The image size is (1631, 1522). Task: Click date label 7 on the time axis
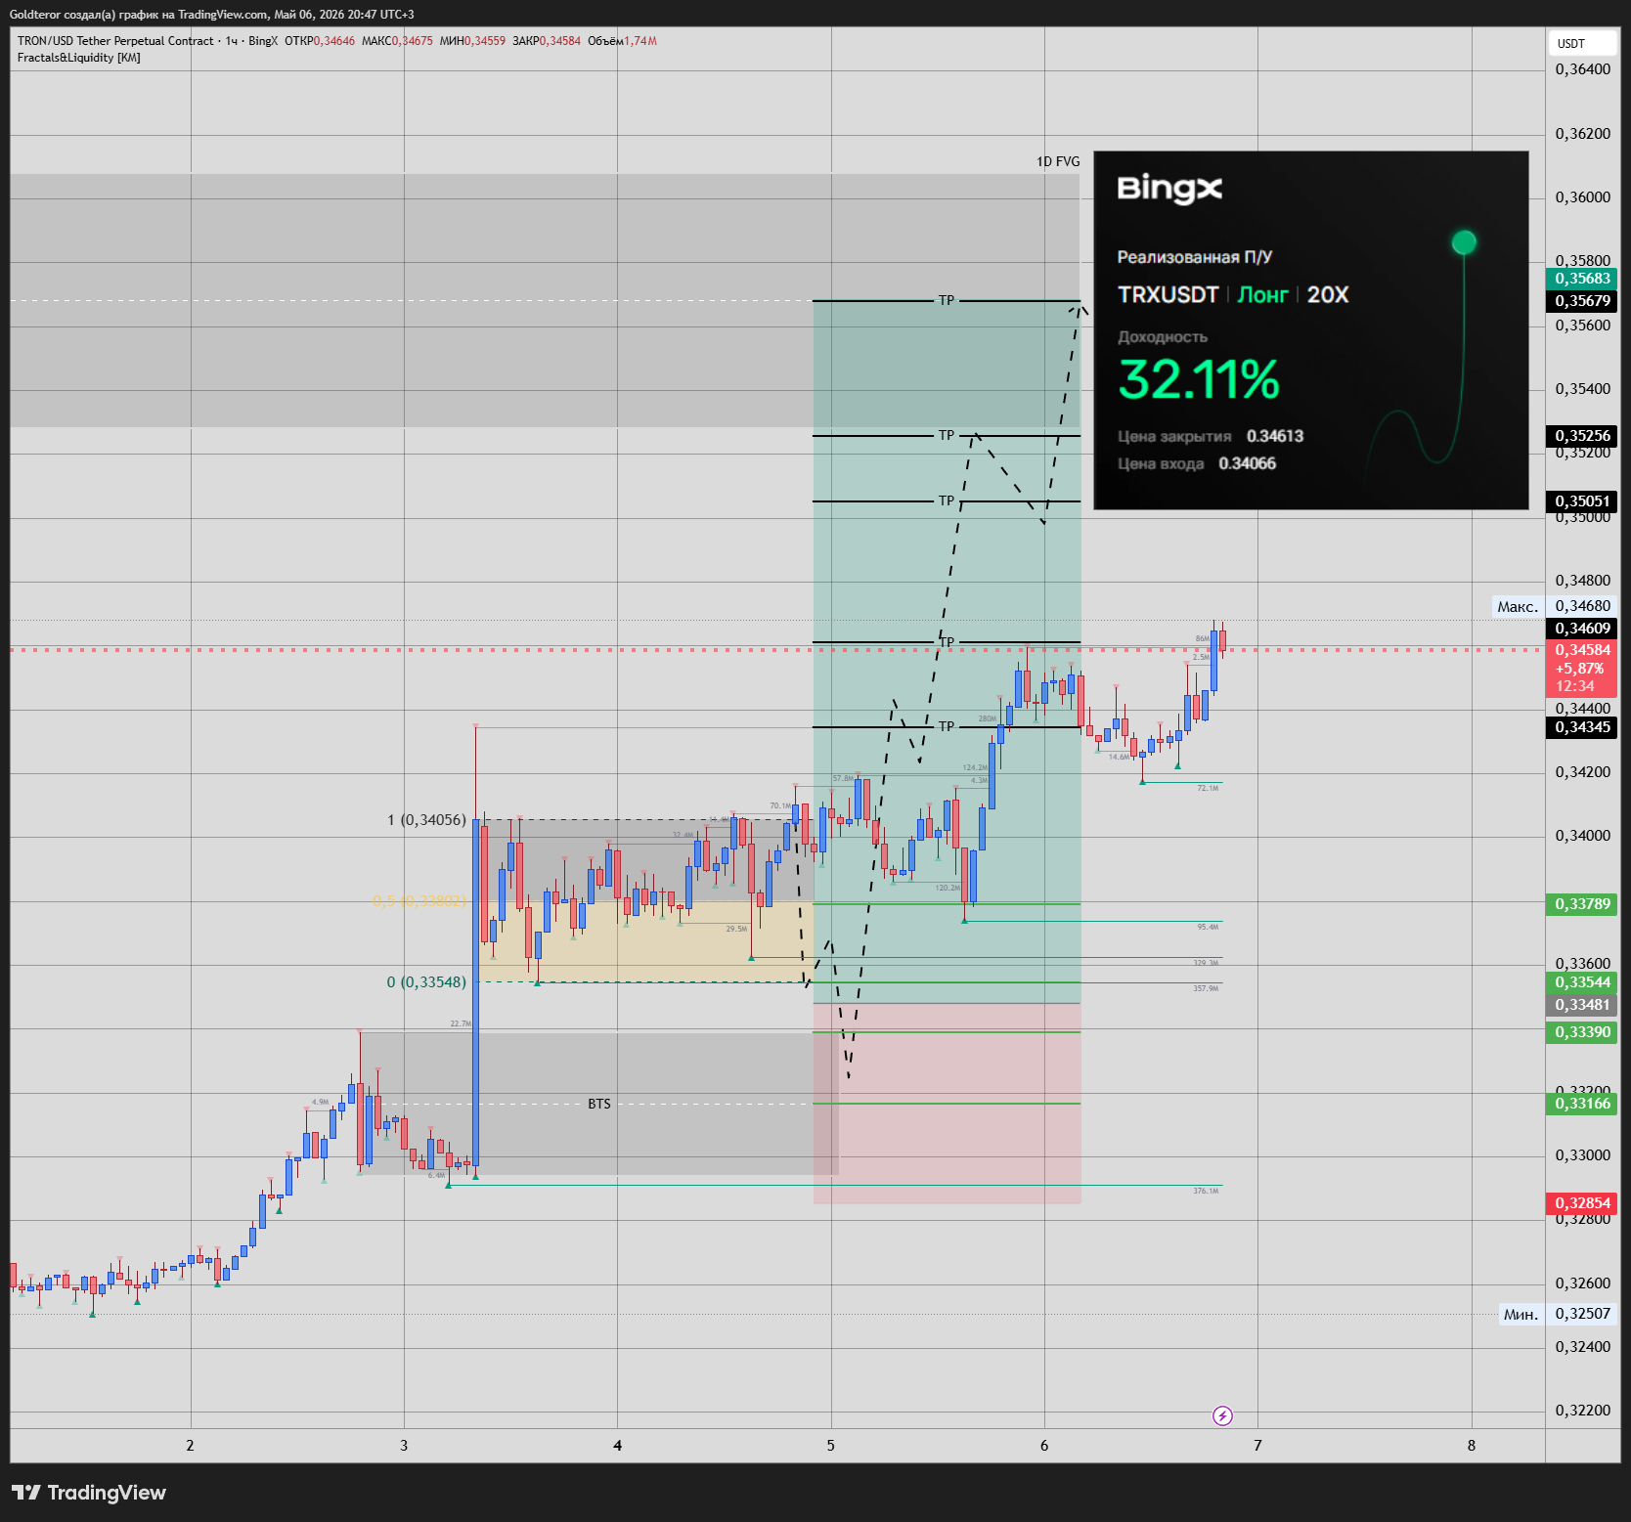1257,1445
